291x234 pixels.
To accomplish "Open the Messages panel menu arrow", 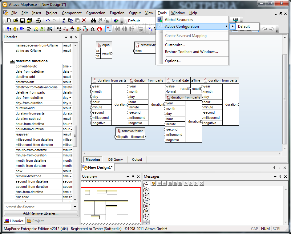I will click(275, 177).
